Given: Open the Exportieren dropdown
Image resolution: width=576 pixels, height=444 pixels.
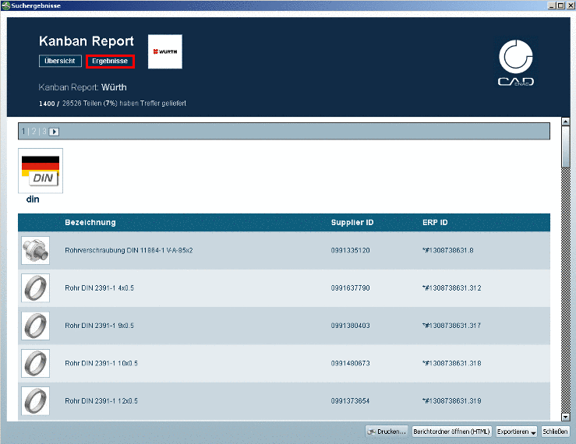Looking at the screenshot, I should click(516, 432).
